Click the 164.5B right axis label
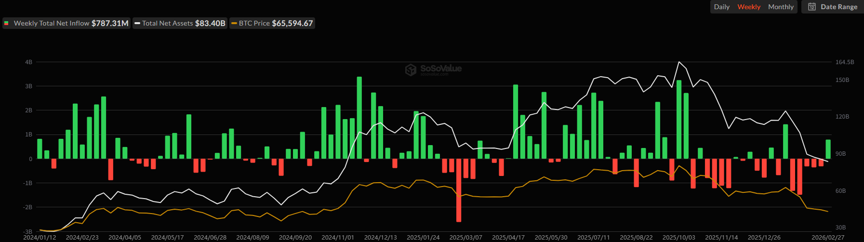The height and width of the screenshot is (242, 864). click(x=844, y=62)
